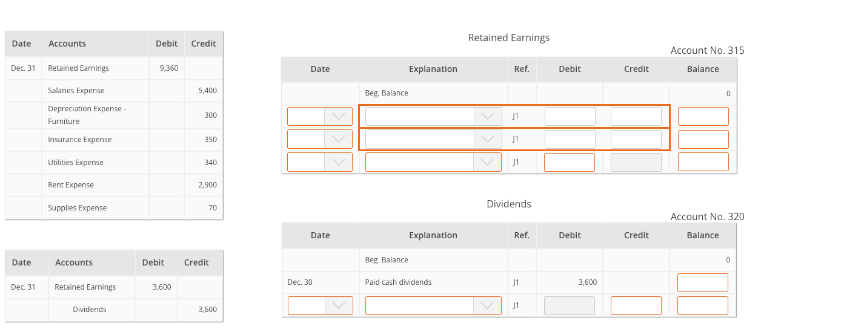Select 'Beg. Balance' in Retained Earnings ledger
Screen dimensions: 844x335
point(387,93)
